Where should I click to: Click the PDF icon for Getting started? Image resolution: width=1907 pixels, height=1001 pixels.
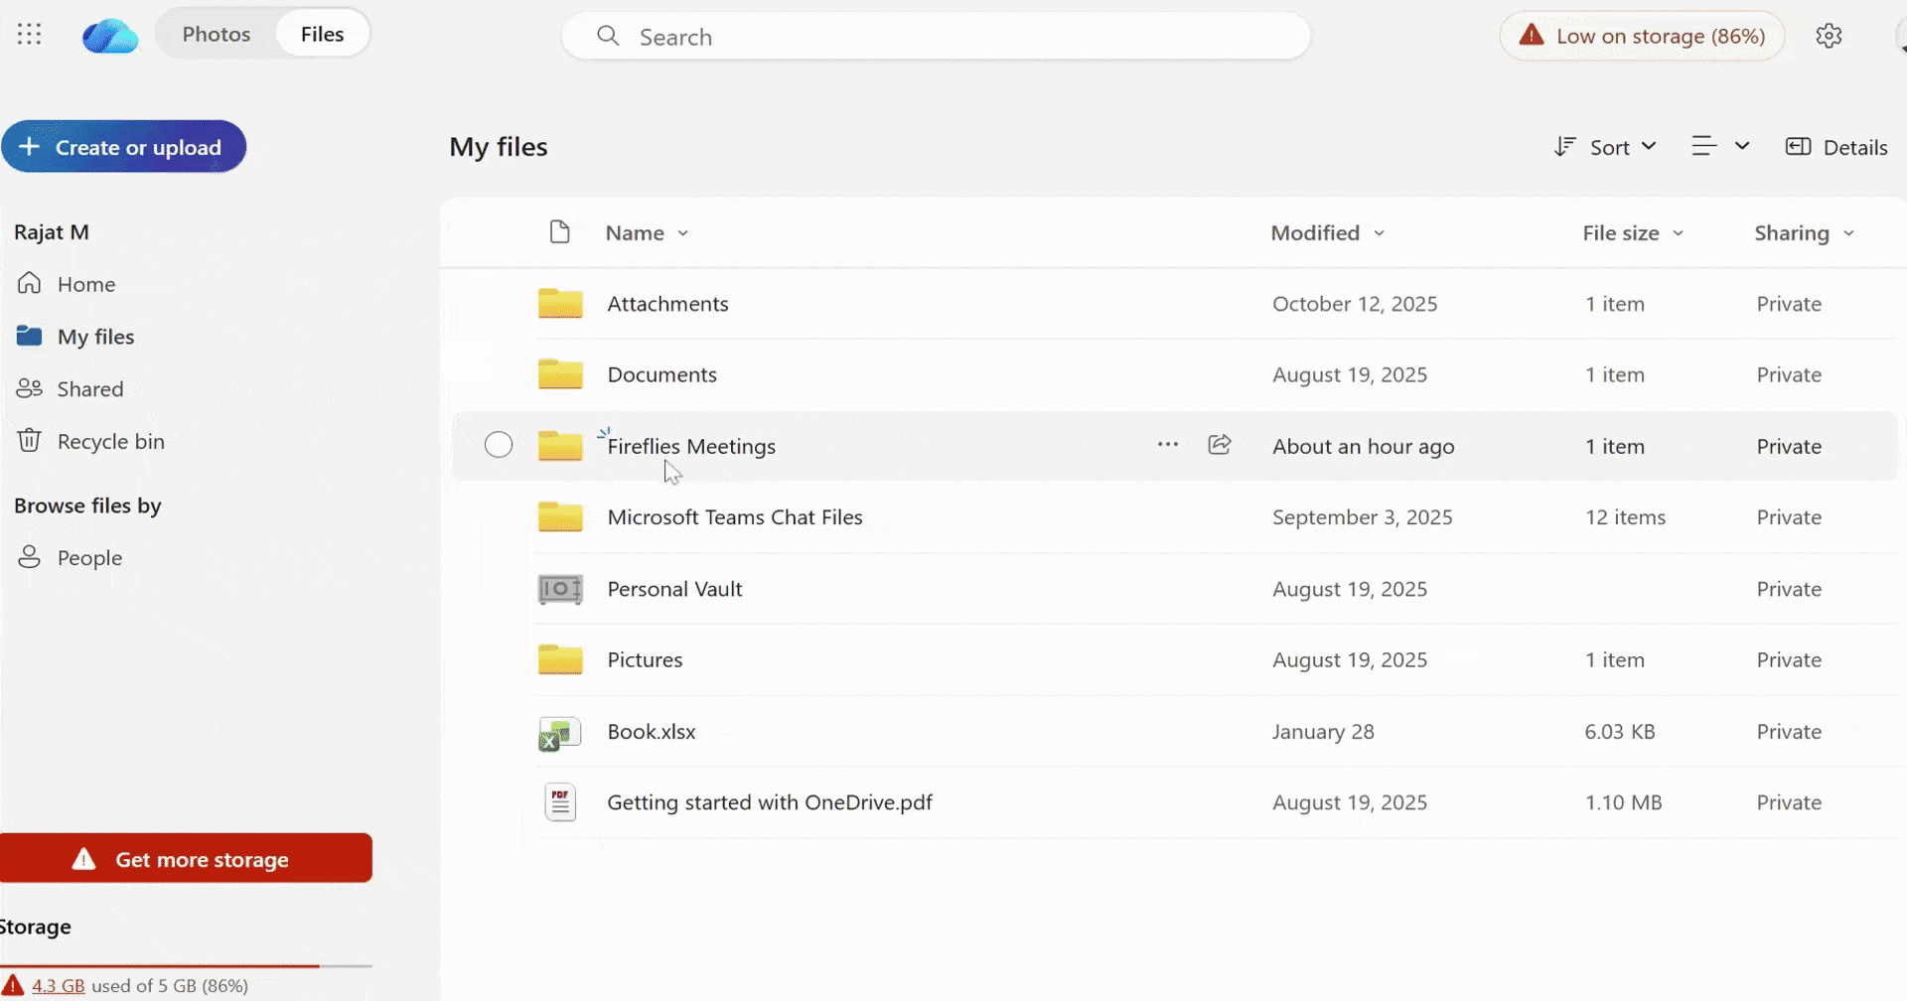[x=560, y=802]
